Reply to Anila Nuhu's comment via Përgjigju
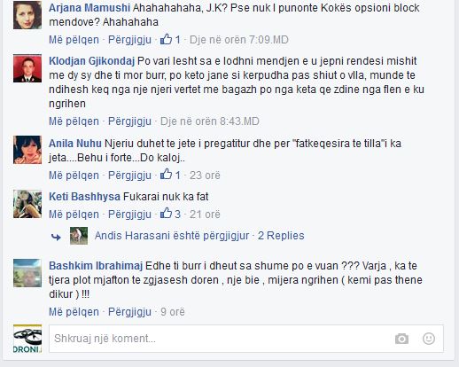Image resolution: width=459 pixels, height=367 pixels. 129,176
